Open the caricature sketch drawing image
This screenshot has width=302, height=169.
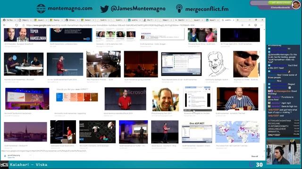coord(217,64)
